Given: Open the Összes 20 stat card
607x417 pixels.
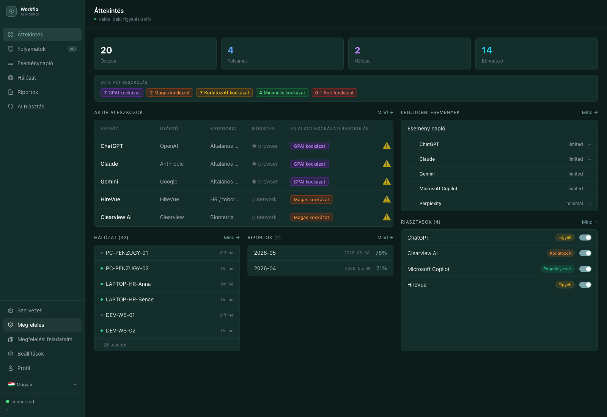Looking at the screenshot, I should click(x=155, y=54).
